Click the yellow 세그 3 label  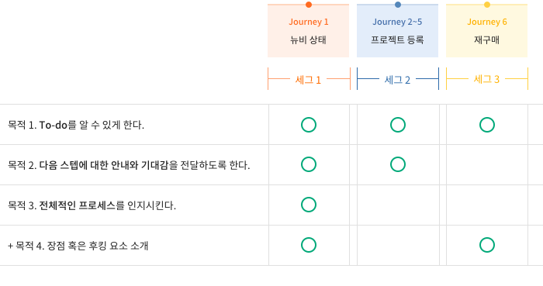pos(486,79)
